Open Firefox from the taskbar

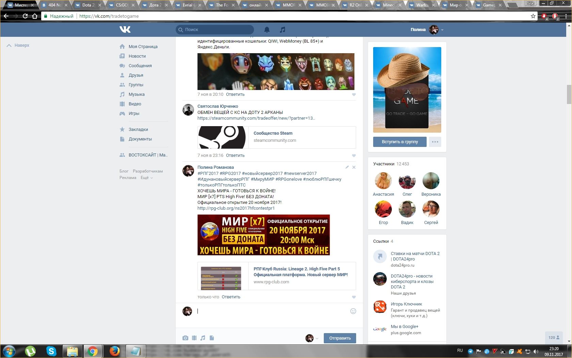pyautogui.click(x=115, y=351)
